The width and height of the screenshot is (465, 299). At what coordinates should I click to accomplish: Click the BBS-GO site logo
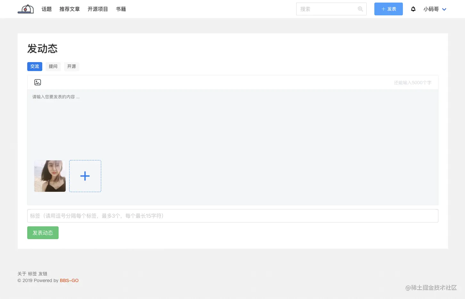coord(25,9)
